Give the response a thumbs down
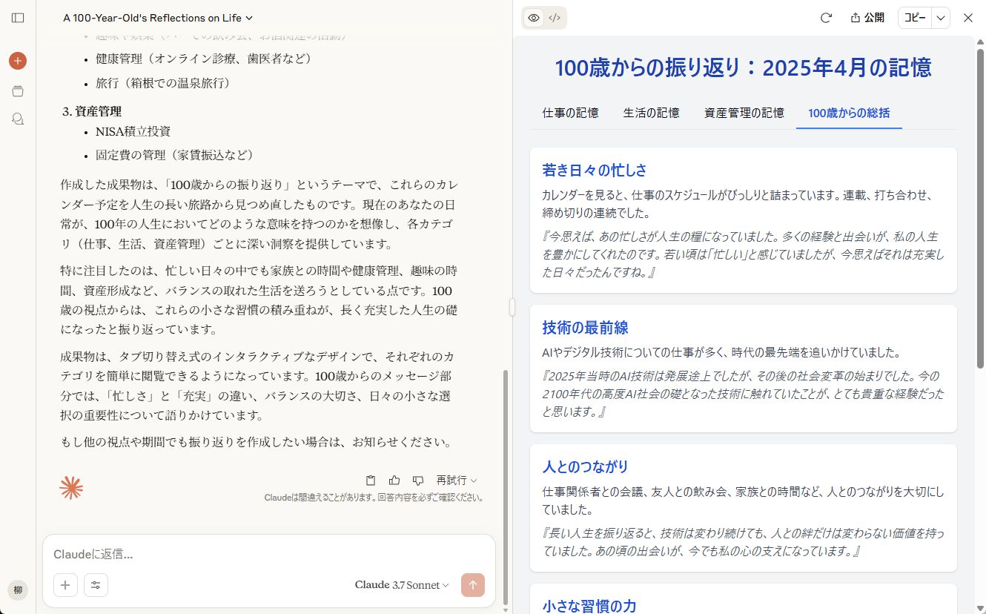 pyautogui.click(x=418, y=481)
